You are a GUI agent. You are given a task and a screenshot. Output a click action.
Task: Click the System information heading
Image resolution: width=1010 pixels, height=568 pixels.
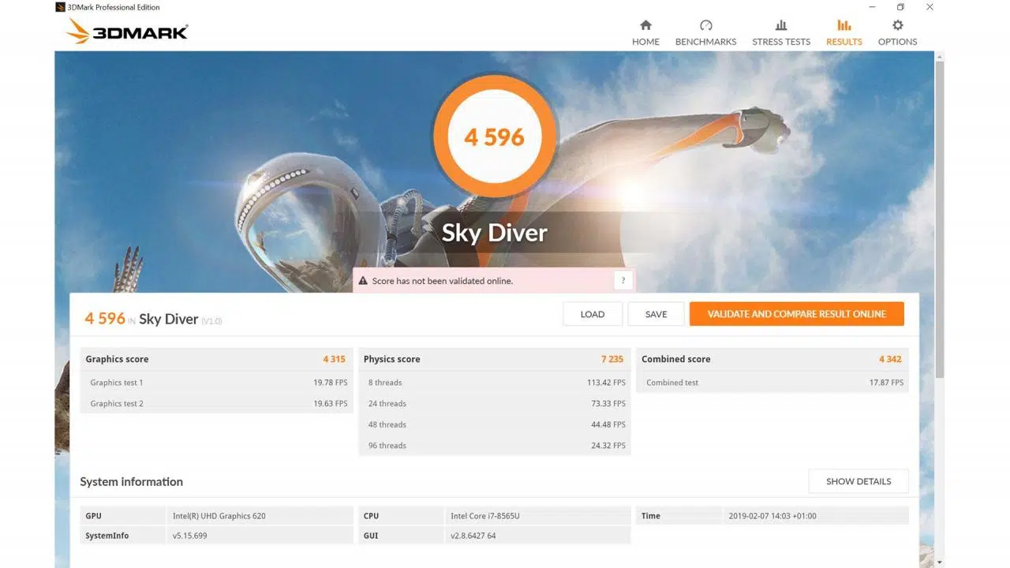tap(131, 482)
